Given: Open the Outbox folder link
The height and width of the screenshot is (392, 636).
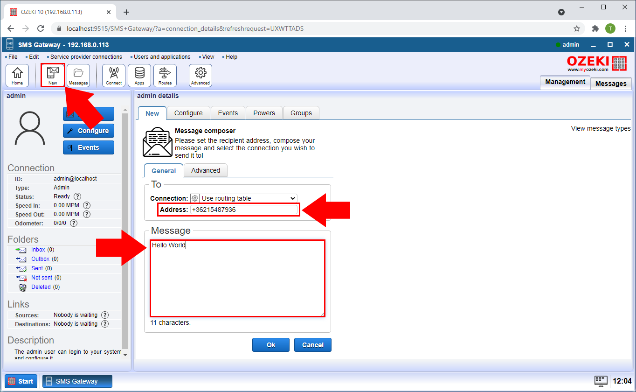Looking at the screenshot, I should (x=40, y=259).
